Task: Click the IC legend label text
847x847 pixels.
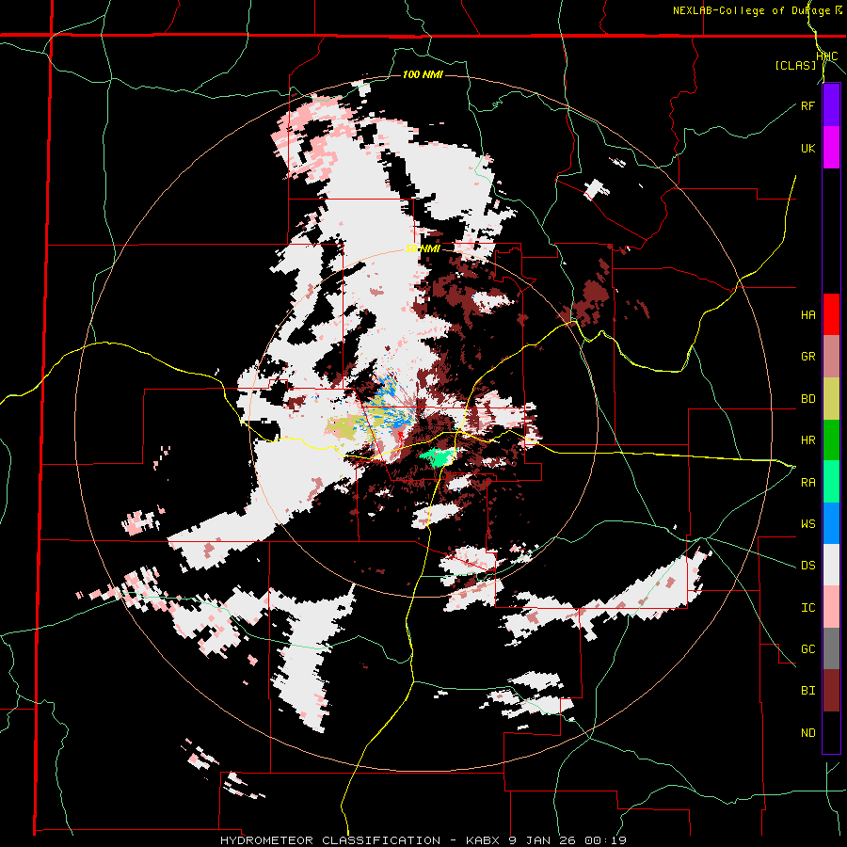Action: tap(808, 608)
